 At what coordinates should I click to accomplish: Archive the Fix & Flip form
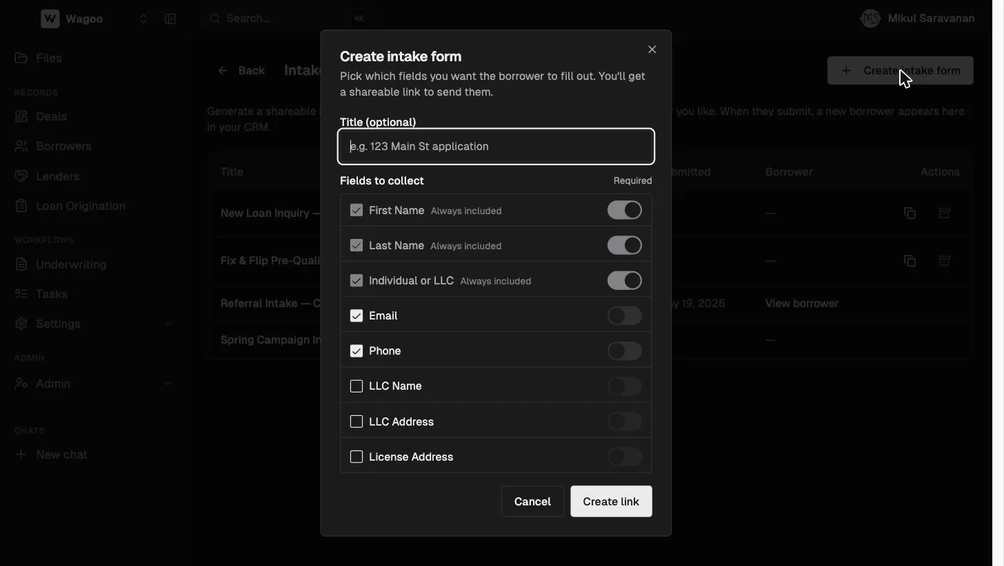click(x=944, y=260)
